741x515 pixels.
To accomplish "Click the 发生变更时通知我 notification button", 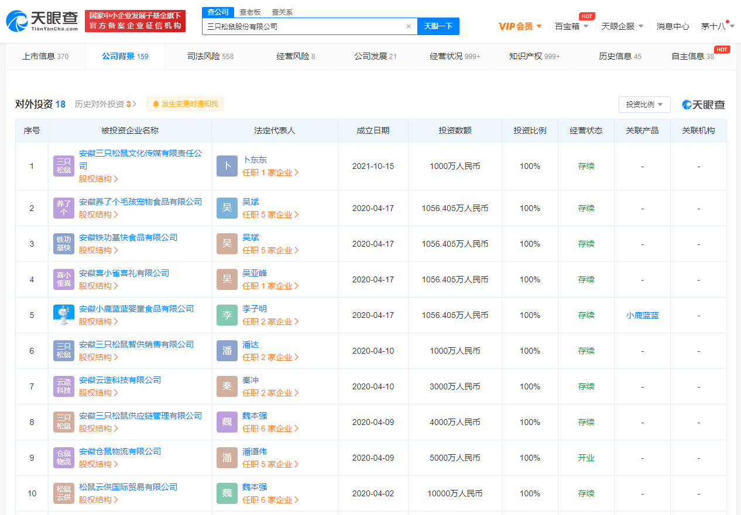I will pos(185,104).
